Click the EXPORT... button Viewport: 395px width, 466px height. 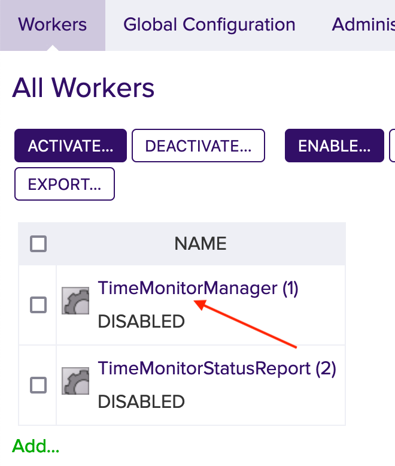click(65, 184)
